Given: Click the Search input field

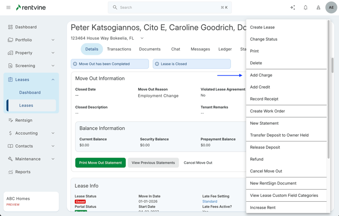Looking at the screenshot, I should (169, 8).
